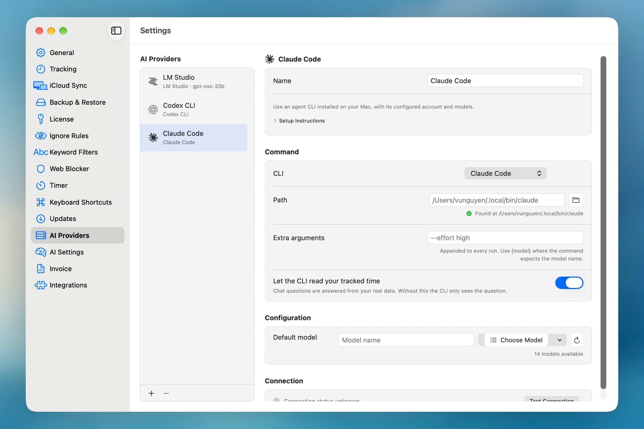Viewport: 644px width, 429px height.
Task: Click the Path input field
Action: 497,200
